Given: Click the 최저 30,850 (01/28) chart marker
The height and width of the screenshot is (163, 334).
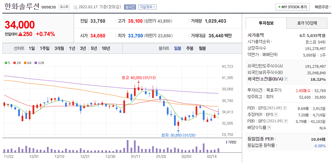Looking at the screenshot, I should [178, 135].
